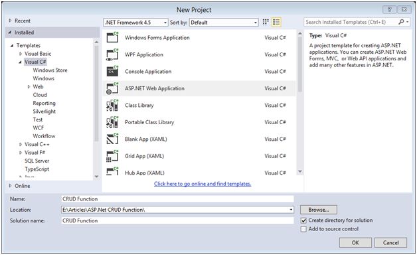The height and width of the screenshot is (255, 417).
Task: Select Cloud in the templates tree
Action: pyautogui.click(x=40, y=95)
